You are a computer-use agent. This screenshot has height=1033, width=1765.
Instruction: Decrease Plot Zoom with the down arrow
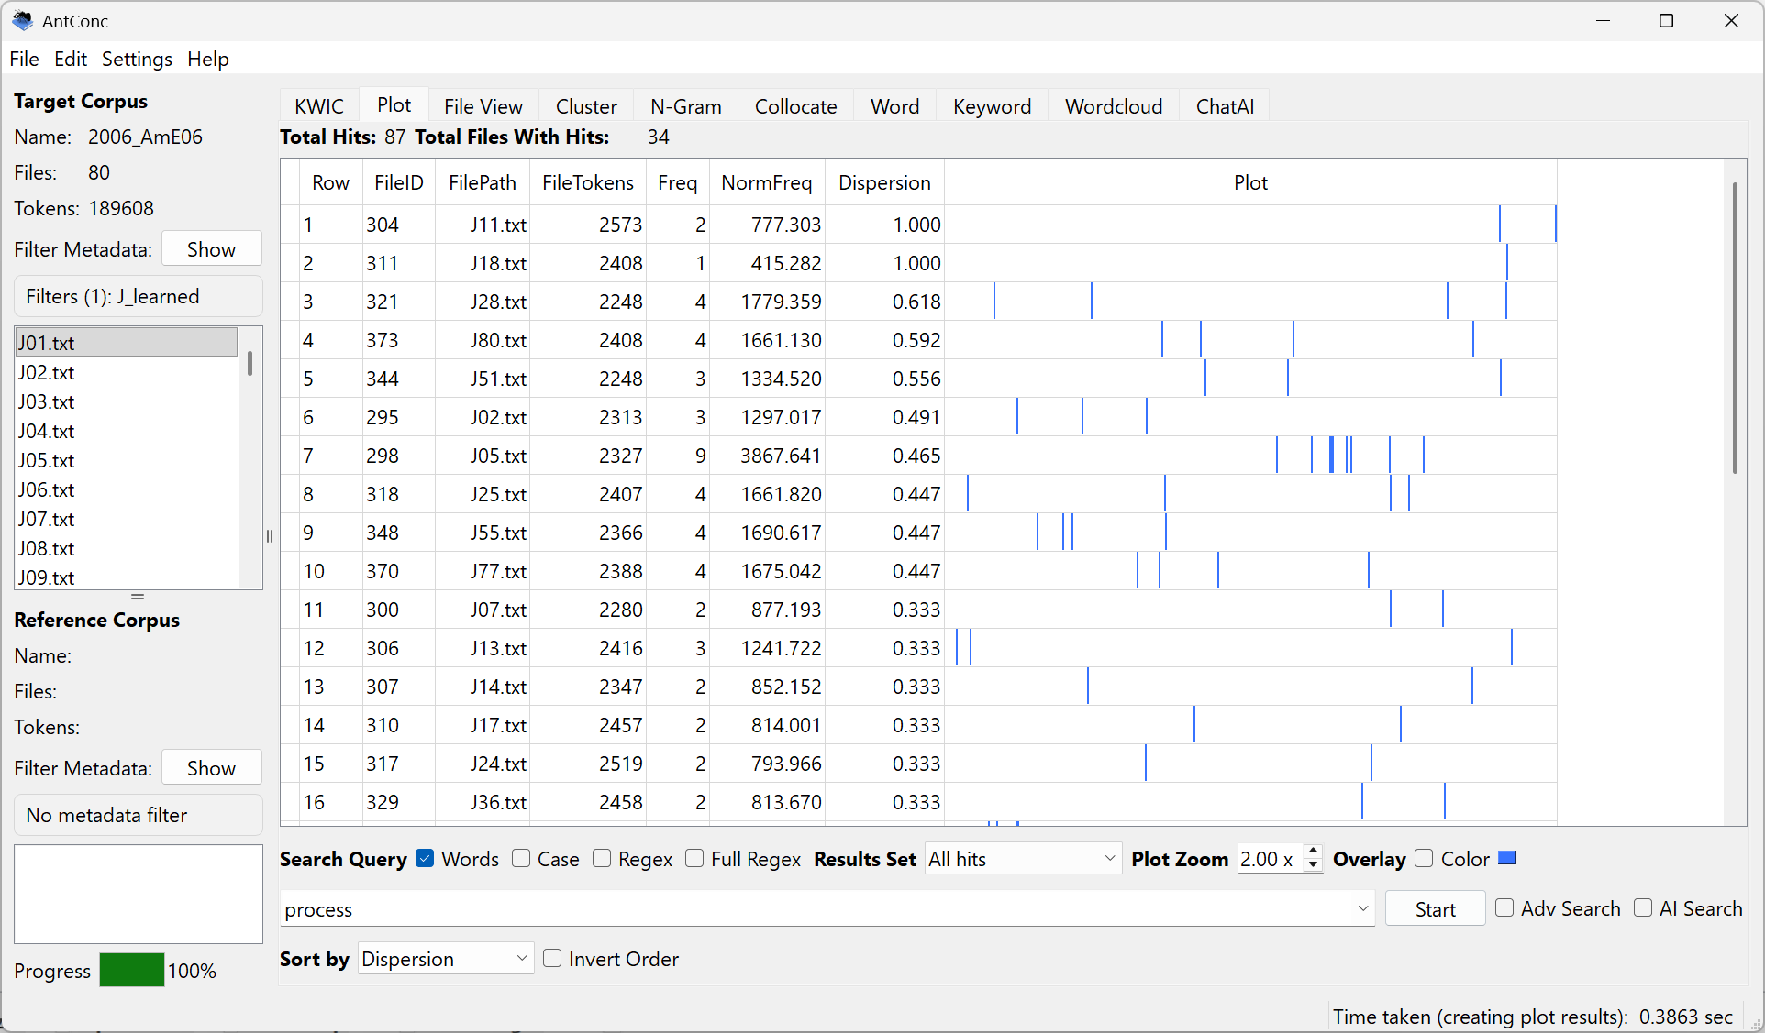coord(1313,865)
